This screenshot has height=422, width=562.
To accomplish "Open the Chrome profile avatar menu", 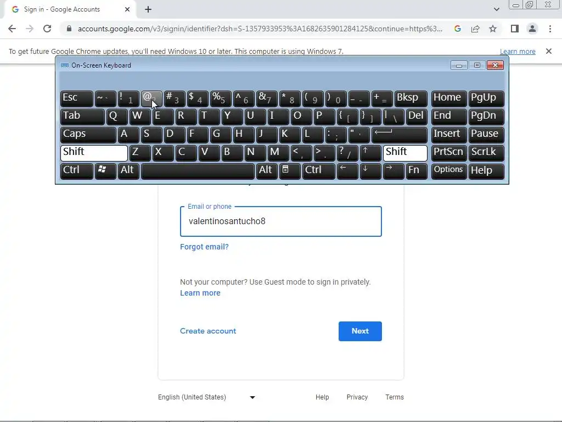I will click(x=532, y=29).
